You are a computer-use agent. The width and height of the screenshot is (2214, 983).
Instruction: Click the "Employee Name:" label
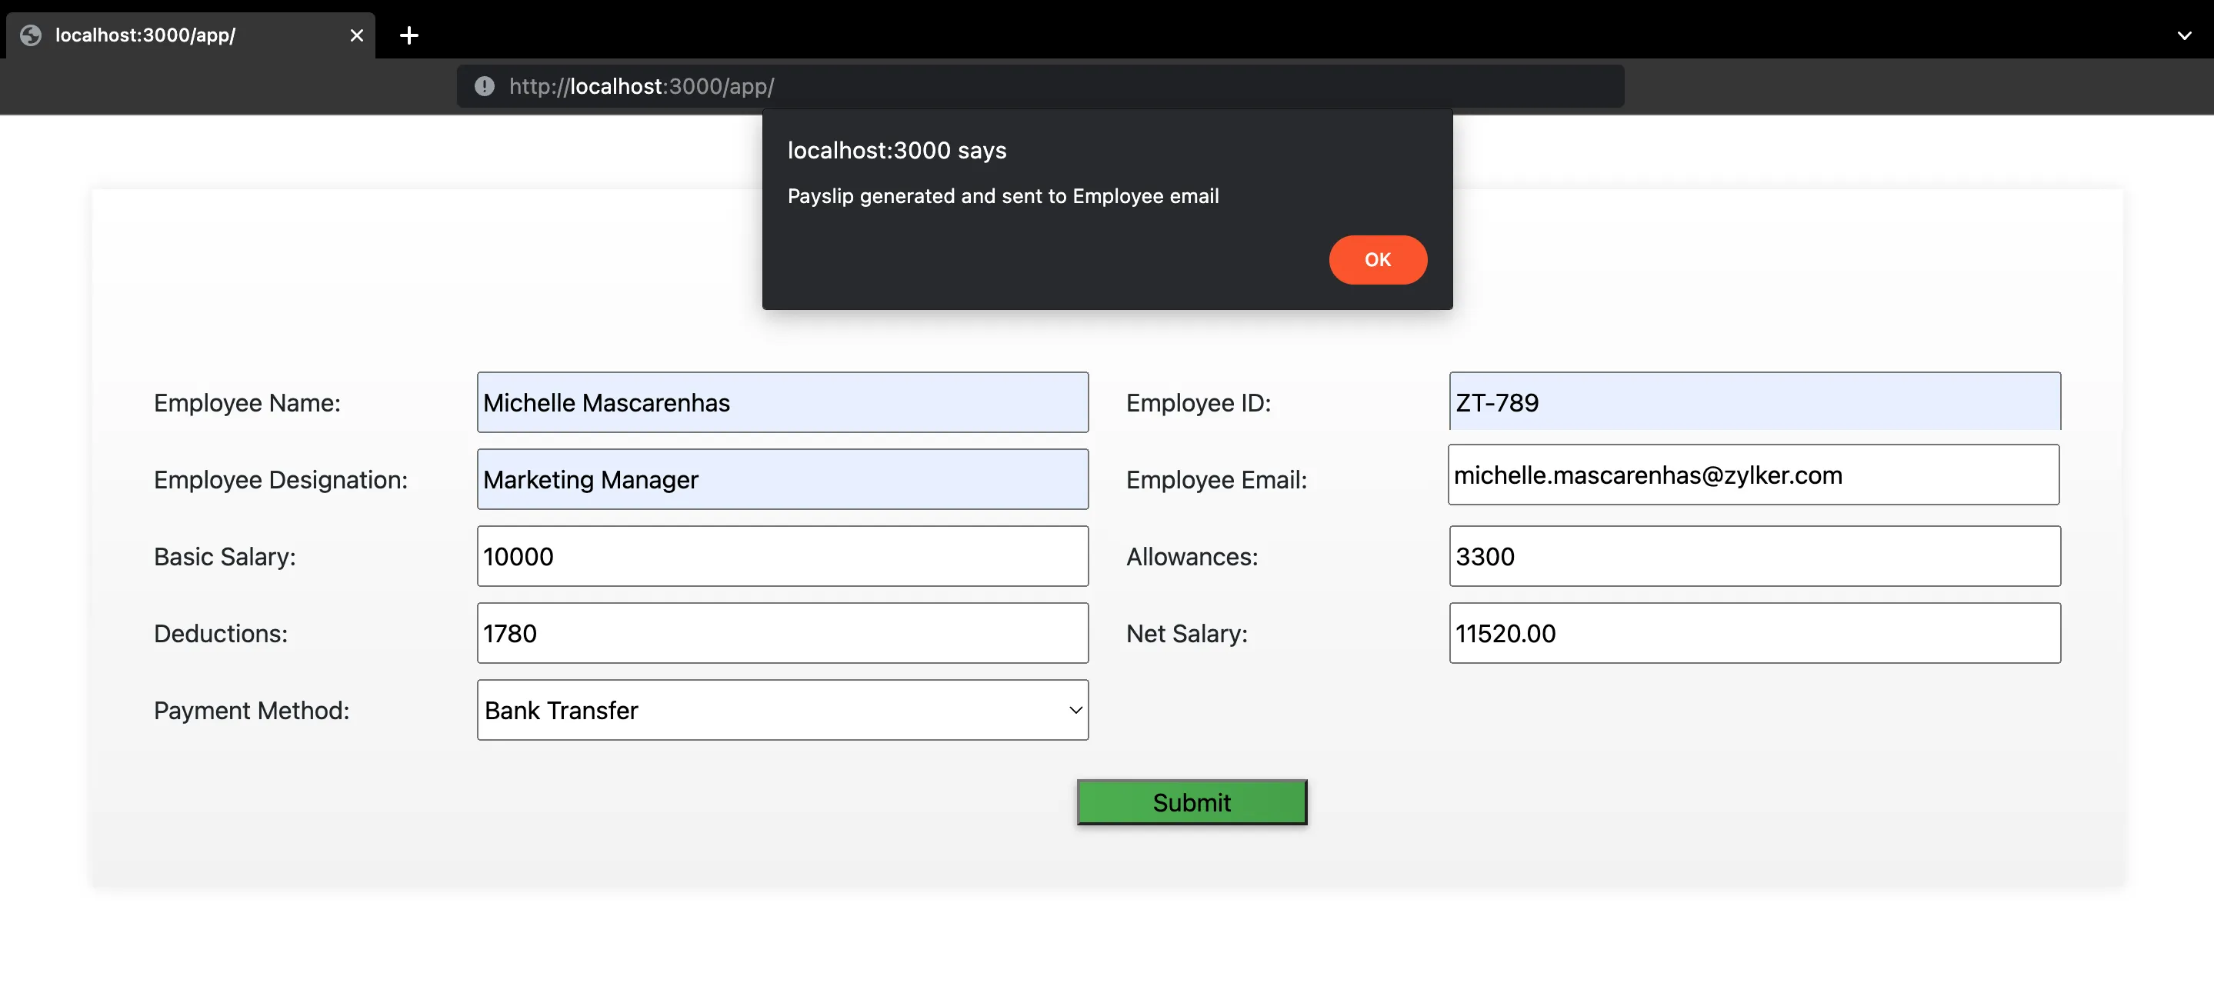coord(248,402)
